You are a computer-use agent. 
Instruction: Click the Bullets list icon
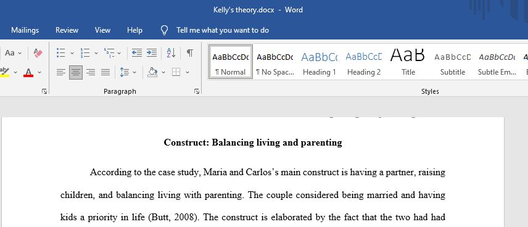tap(61, 53)
